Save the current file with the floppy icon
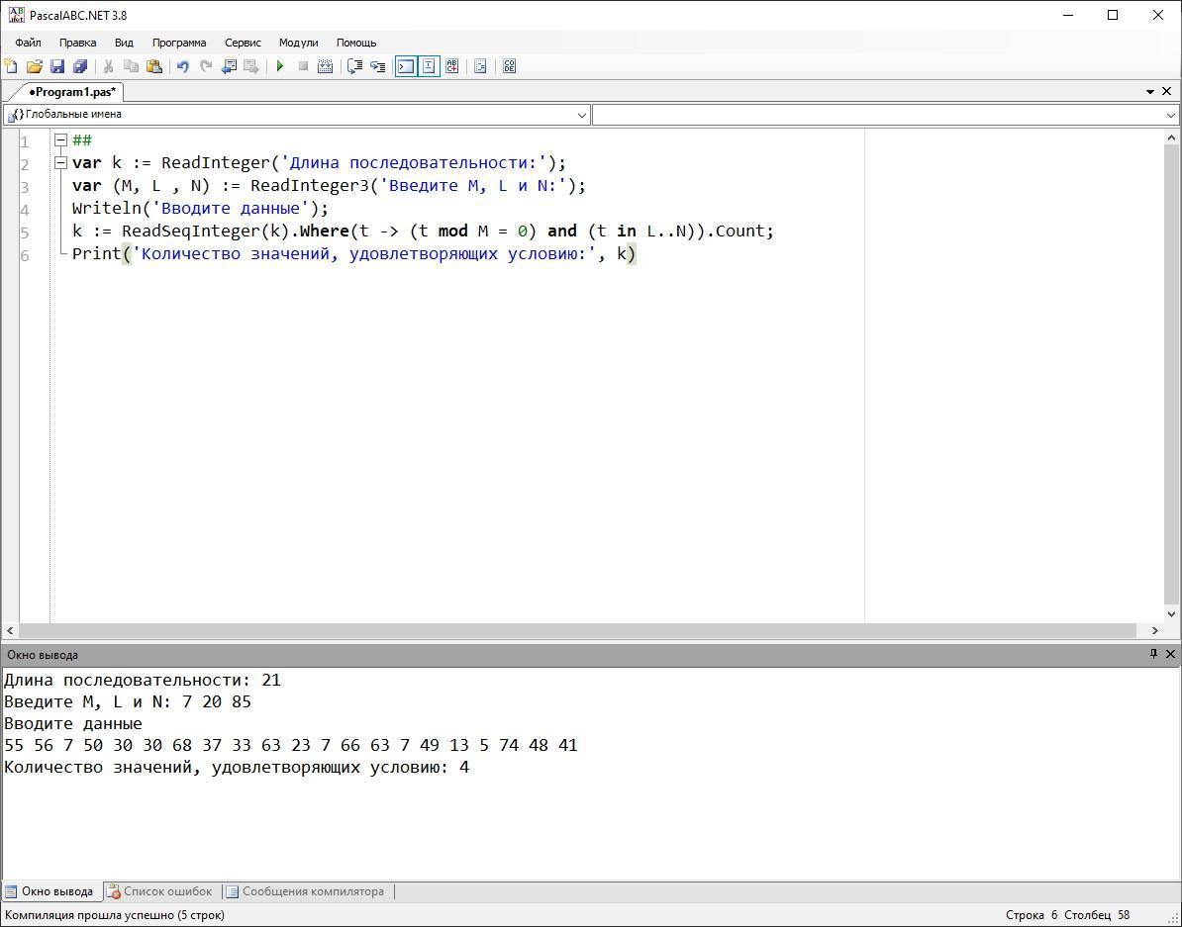This screenshot has width=1182, height=927. pos(57,66)
